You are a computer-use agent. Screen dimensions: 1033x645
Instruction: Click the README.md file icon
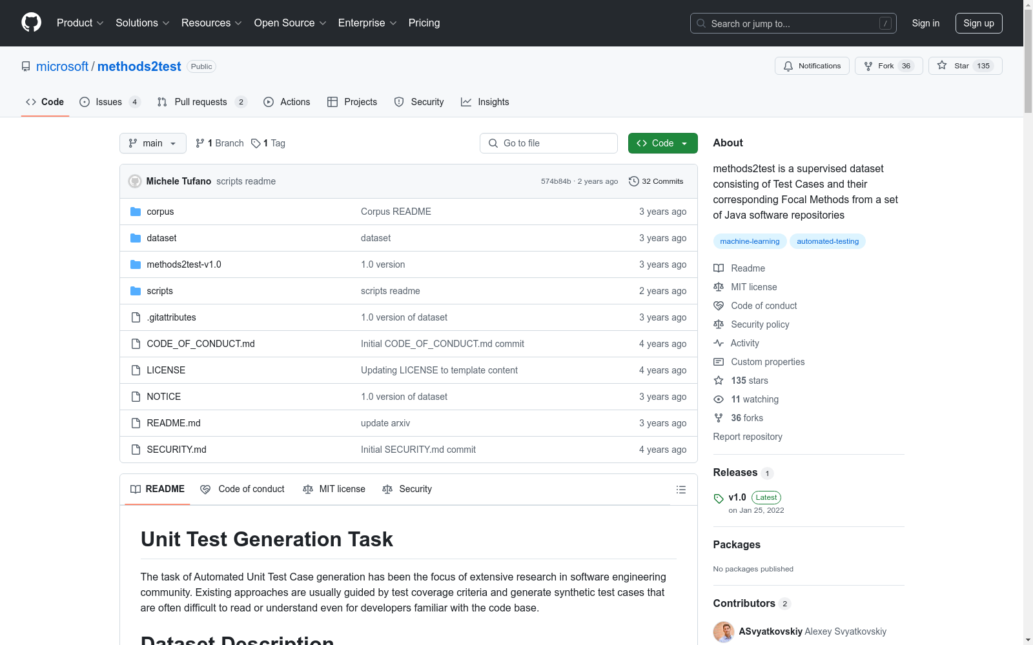136,423
